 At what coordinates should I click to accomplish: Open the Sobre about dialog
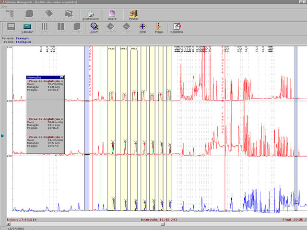tap(112, 13)
